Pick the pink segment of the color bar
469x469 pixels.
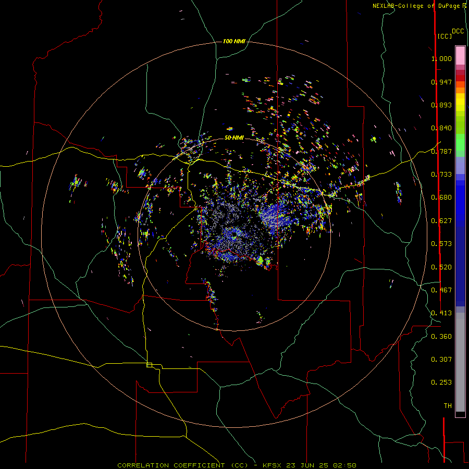click(x=460, y=56)
